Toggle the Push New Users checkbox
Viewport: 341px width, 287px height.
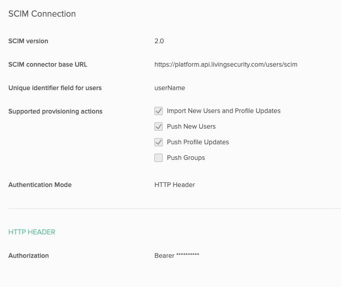159,127
